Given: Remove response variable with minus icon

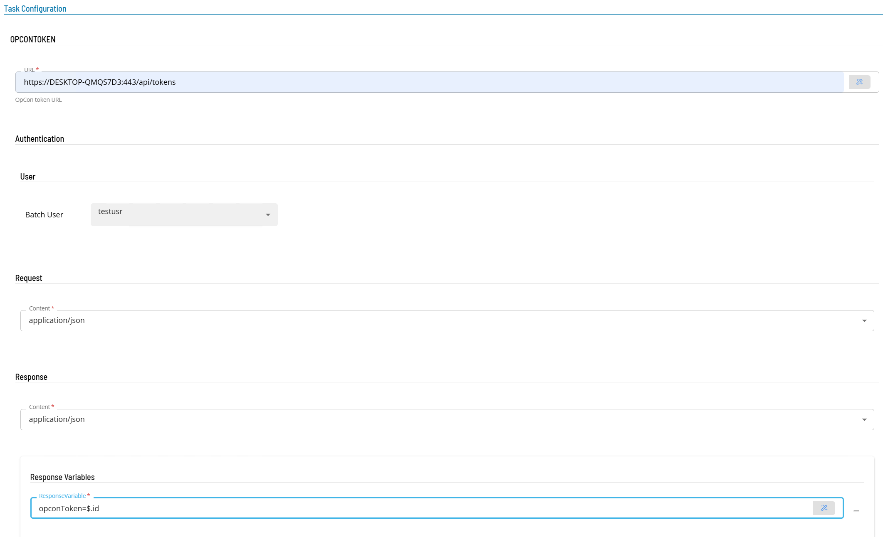Looking at the screenshot, I should click(x=856, y=511).
